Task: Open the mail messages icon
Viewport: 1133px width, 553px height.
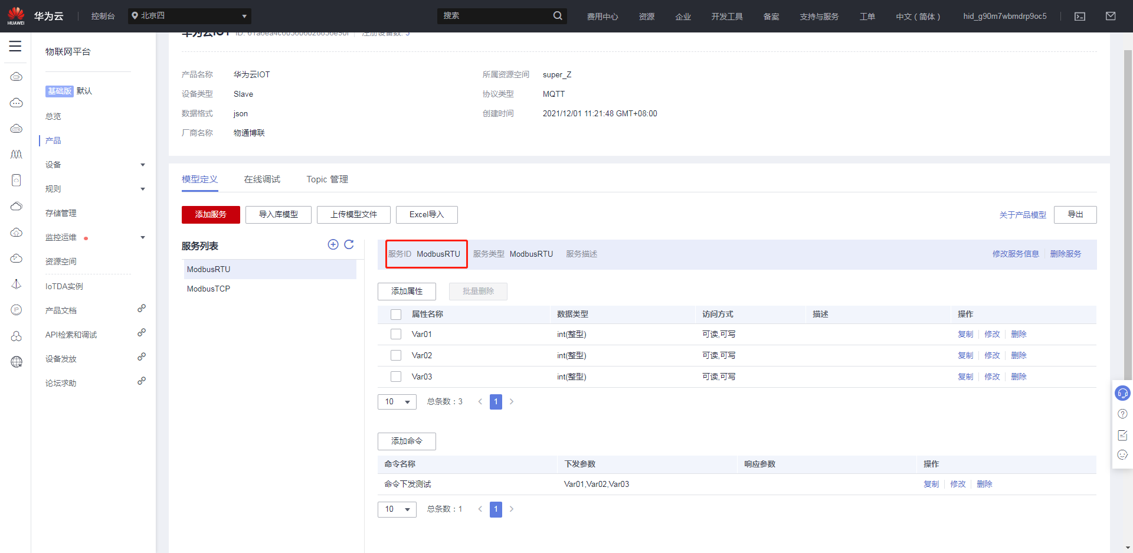Action: (x=1110, y=17)
